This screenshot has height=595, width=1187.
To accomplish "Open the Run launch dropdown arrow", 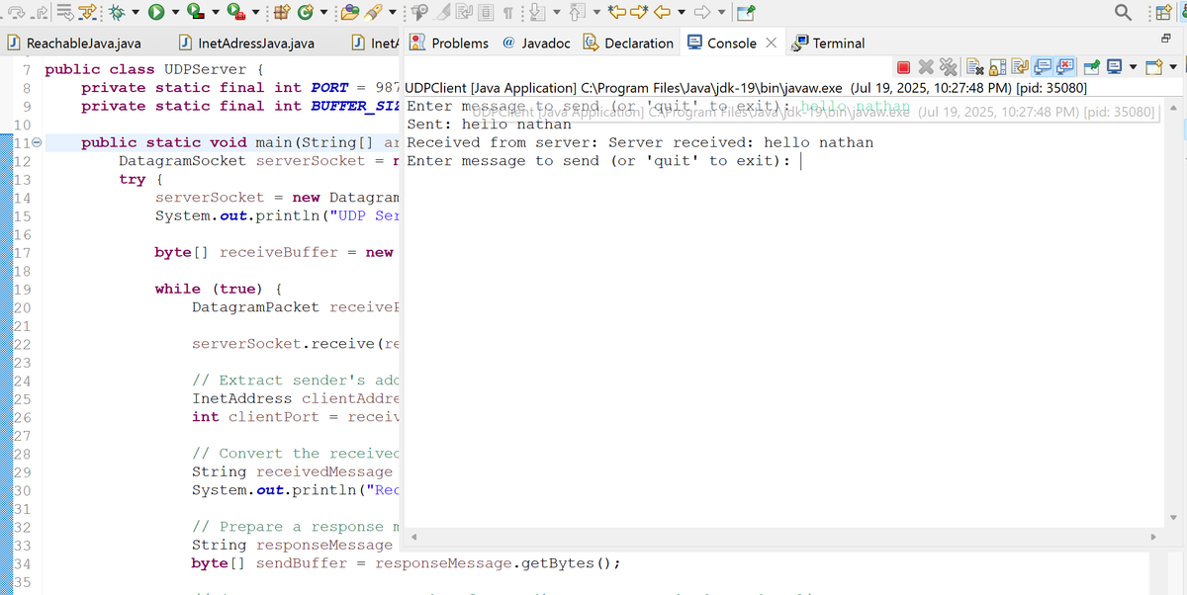I will point(175,12).
